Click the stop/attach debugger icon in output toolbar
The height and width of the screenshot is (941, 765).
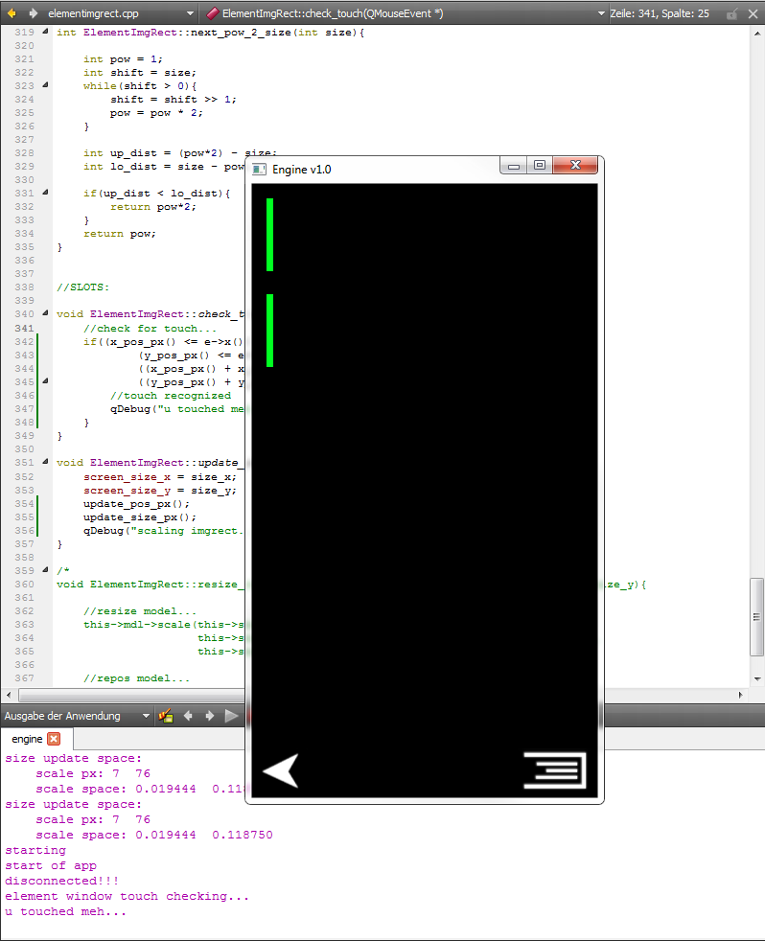166,716
